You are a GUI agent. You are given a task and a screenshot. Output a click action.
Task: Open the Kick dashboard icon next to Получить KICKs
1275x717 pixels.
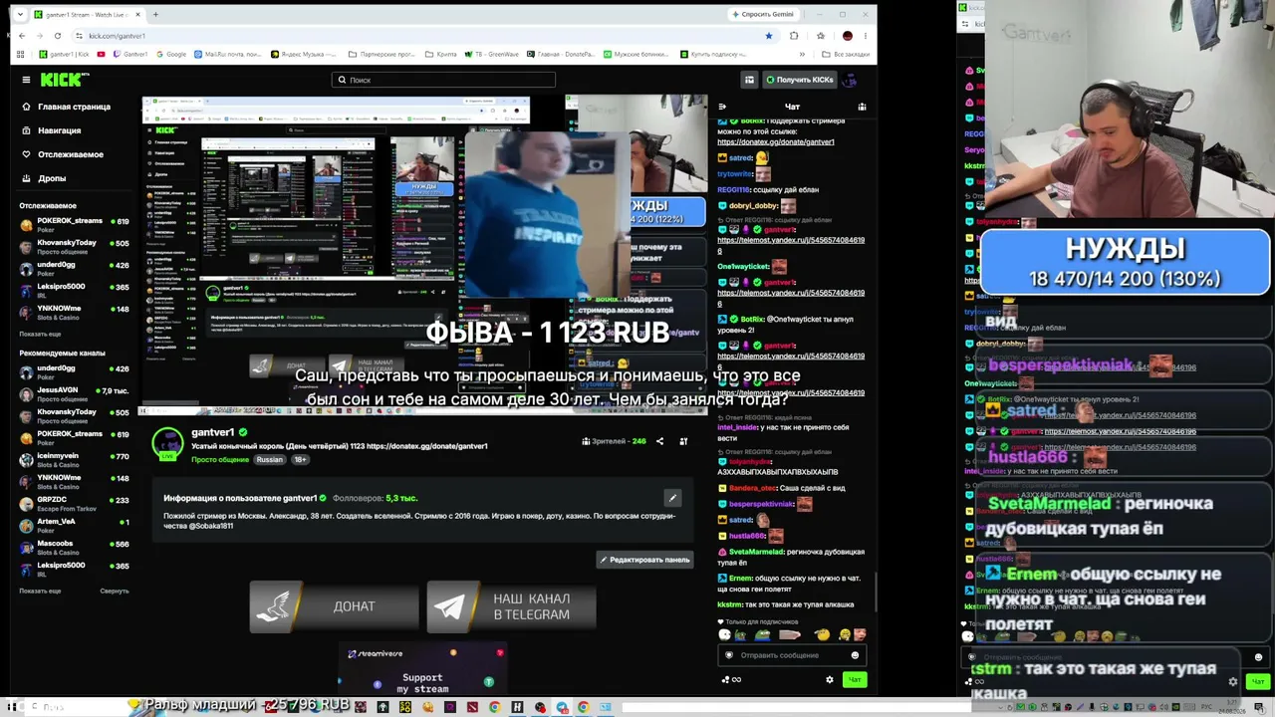click(749, 80)
